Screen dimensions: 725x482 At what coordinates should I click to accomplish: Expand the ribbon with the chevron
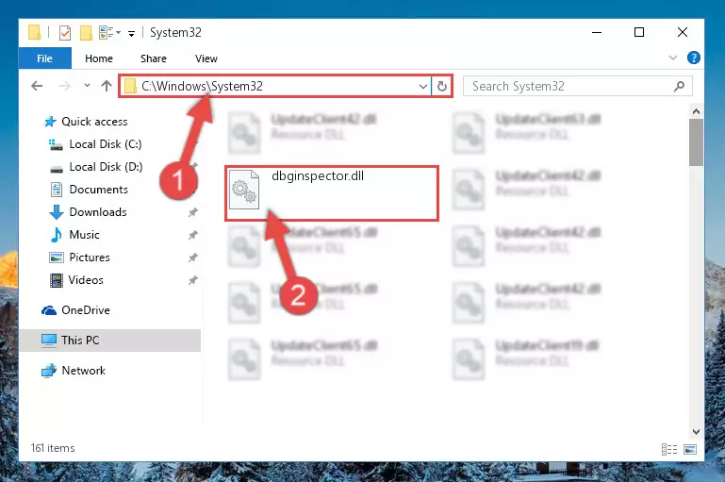tap(673, 58)
